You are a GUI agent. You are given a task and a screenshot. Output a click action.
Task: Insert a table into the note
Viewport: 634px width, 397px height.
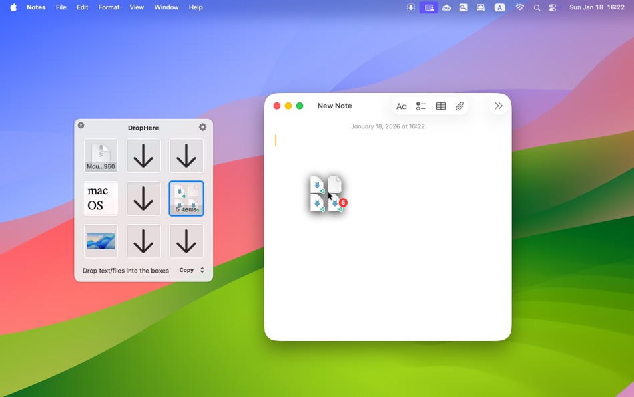440,106
